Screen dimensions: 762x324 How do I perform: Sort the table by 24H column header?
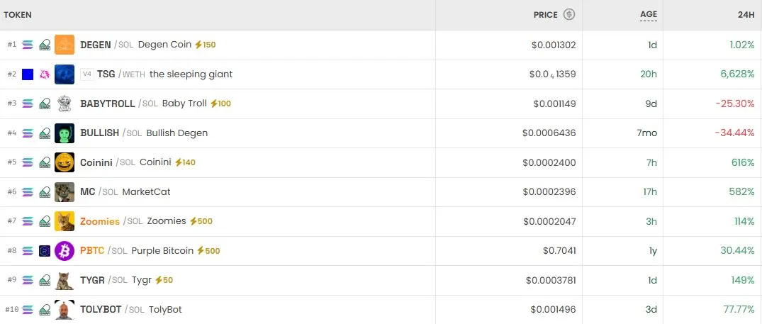pos(746,15)
